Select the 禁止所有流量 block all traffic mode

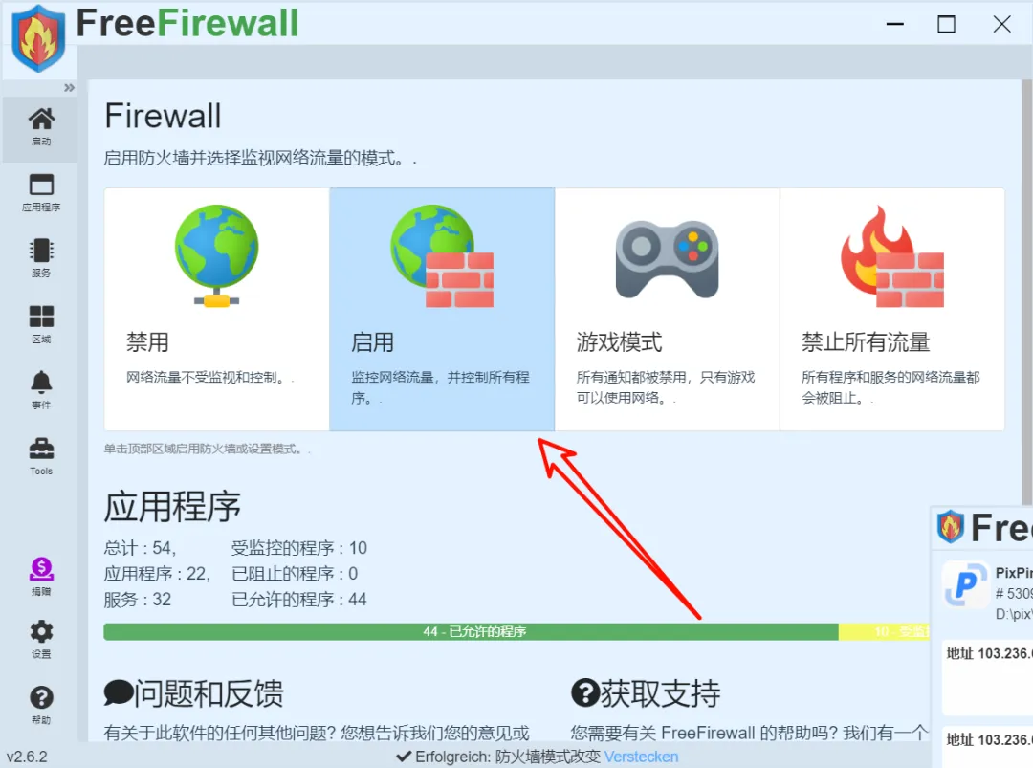click(892, 310)
